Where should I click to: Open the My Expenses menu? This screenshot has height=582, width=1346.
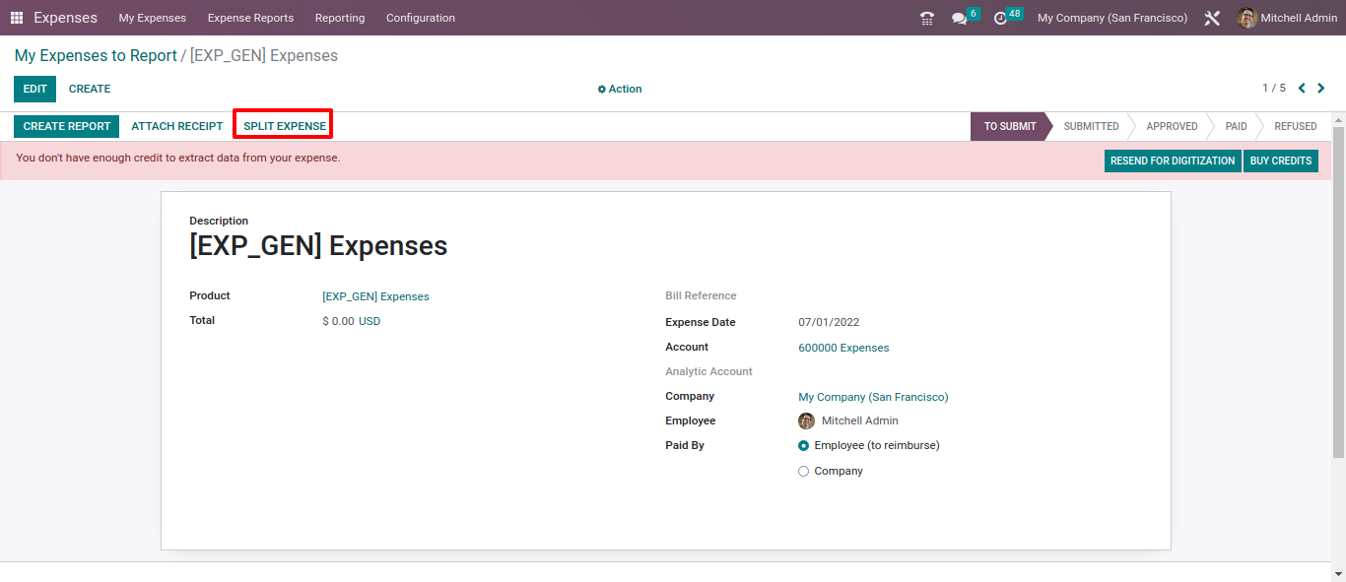tap(153, 18)
